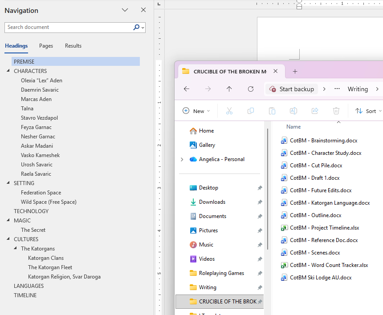Refresh the File Explorer folder view
The image size is (383, 315).
tap(251, 89)
